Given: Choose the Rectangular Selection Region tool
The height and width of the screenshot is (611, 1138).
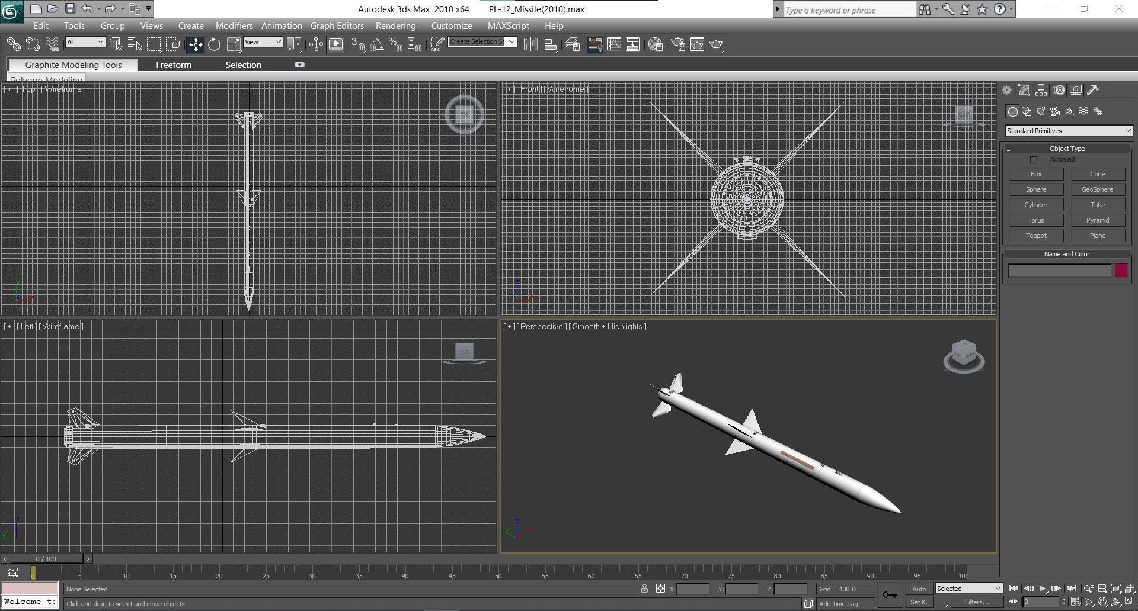Looking at the screenshot, I should [154, 44].
